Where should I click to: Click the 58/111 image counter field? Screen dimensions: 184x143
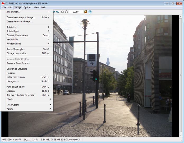tap(76, 12)
